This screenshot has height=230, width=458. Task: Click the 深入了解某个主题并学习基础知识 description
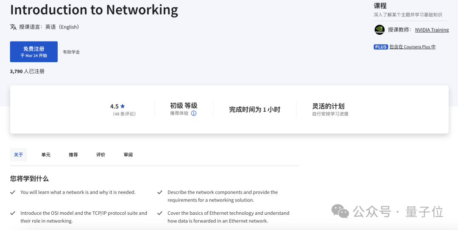click(x=408, y=14)
